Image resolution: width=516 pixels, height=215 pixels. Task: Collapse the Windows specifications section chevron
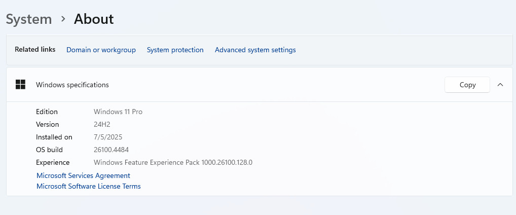500,85
